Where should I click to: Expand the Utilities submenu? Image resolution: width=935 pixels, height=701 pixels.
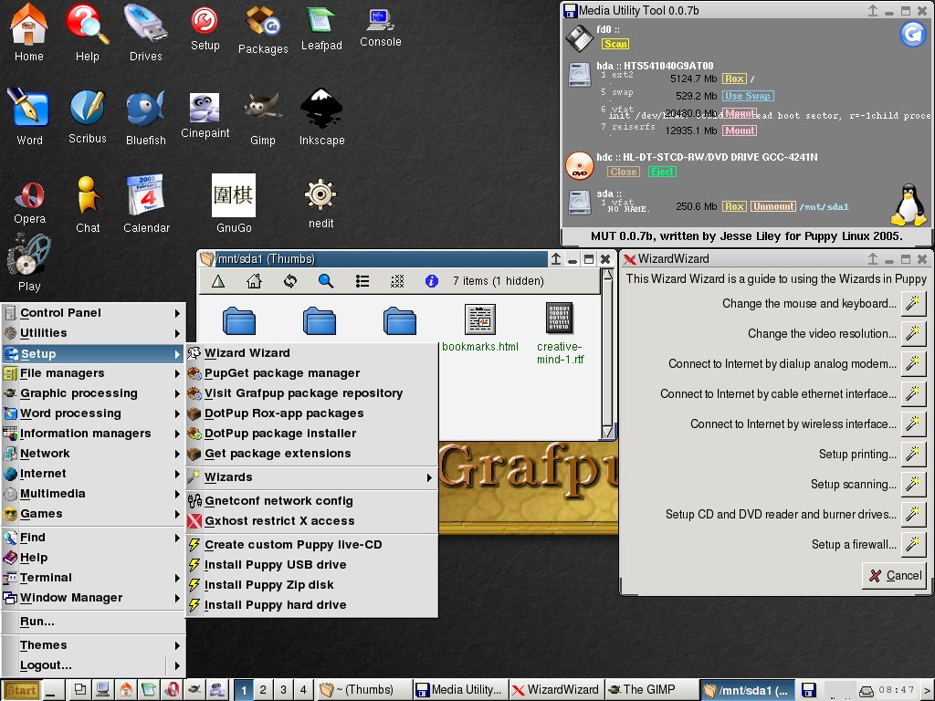click(94, 333)
